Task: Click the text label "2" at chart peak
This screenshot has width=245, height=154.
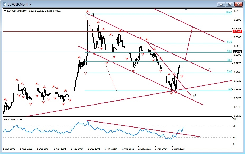Action: click(x=93, y=15)
